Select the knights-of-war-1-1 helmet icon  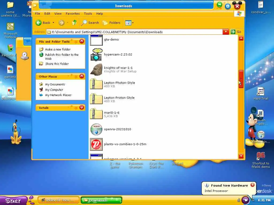pyautogui.click(x=96, y=69)
